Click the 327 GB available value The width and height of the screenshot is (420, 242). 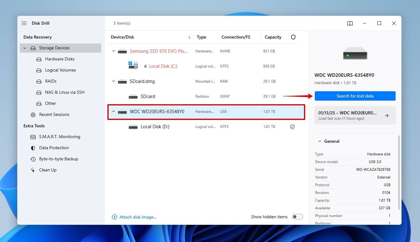[384, 208]
